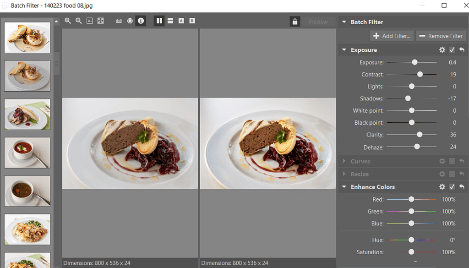
Task: Click the Red color slider handle
Action: tap(411, 199)
